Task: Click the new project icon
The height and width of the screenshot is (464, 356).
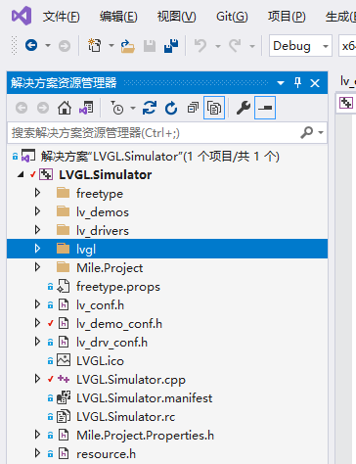Action: 94,45
